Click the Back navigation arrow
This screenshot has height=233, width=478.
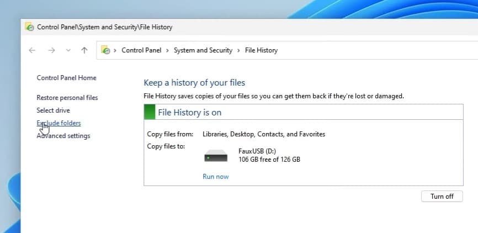(x=32, y=50)
